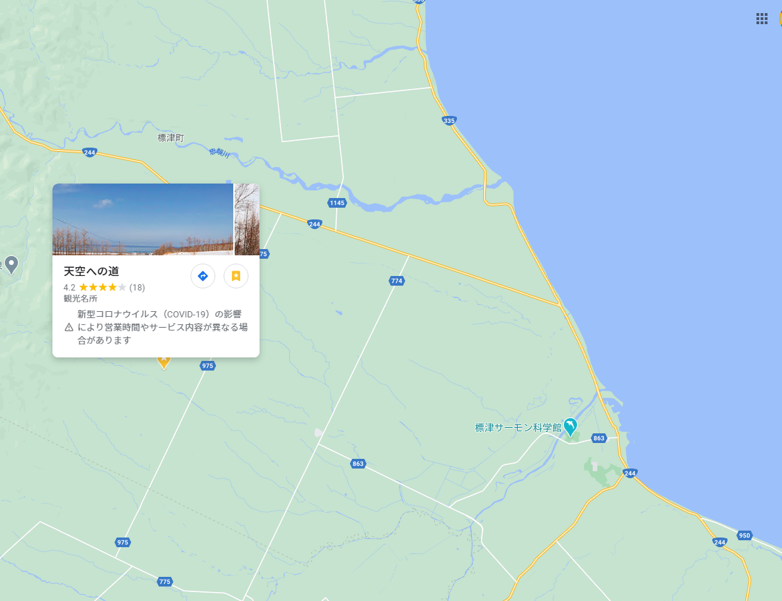Click the 忠類川 river label

coord(219,152)
